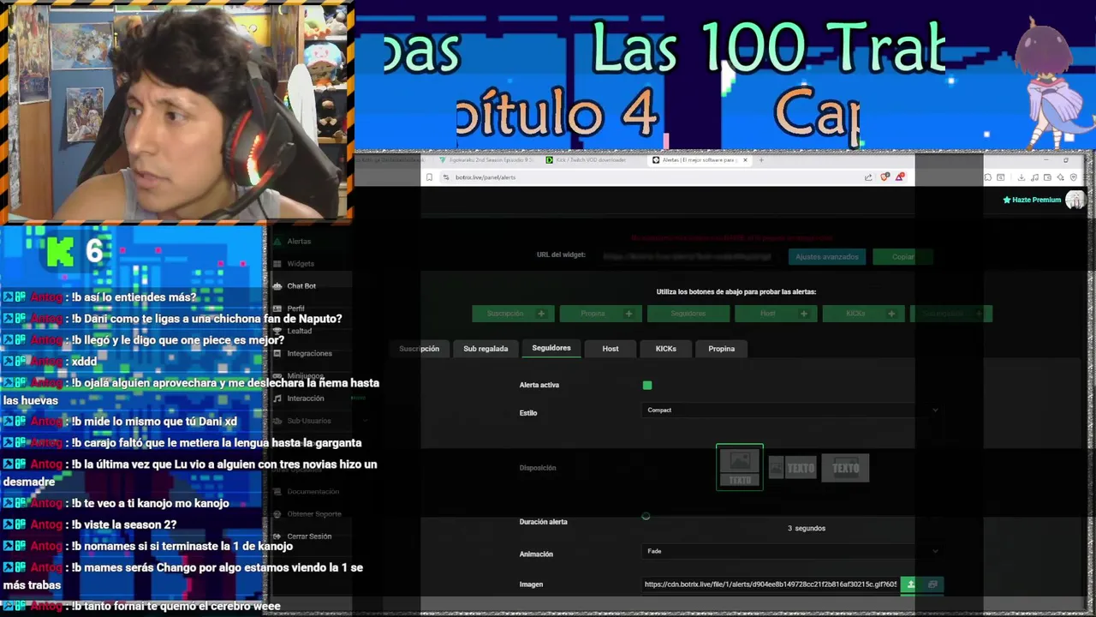Close the Alertas browser tab
Screen dimensions: 1096x617
(745, 160)
